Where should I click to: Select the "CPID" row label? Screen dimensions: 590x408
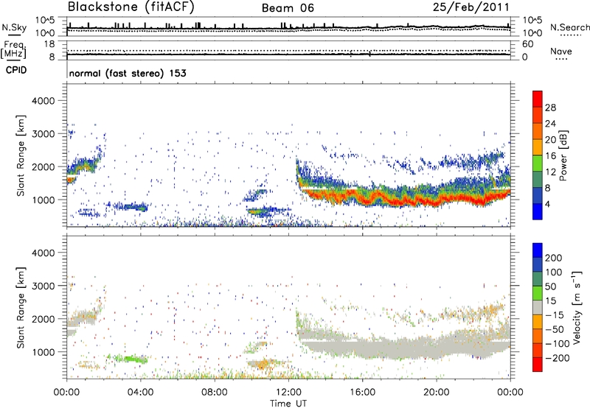(16, 70)
